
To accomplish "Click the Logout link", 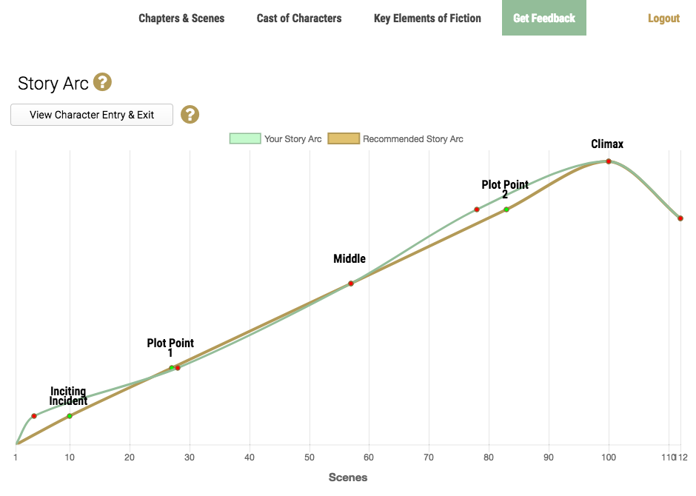I will (663, 19).
